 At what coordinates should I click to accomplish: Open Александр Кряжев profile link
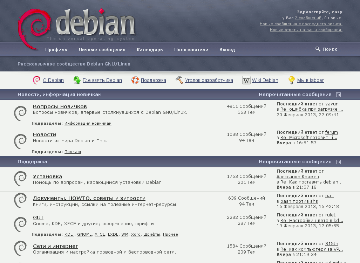coord(298,177)
